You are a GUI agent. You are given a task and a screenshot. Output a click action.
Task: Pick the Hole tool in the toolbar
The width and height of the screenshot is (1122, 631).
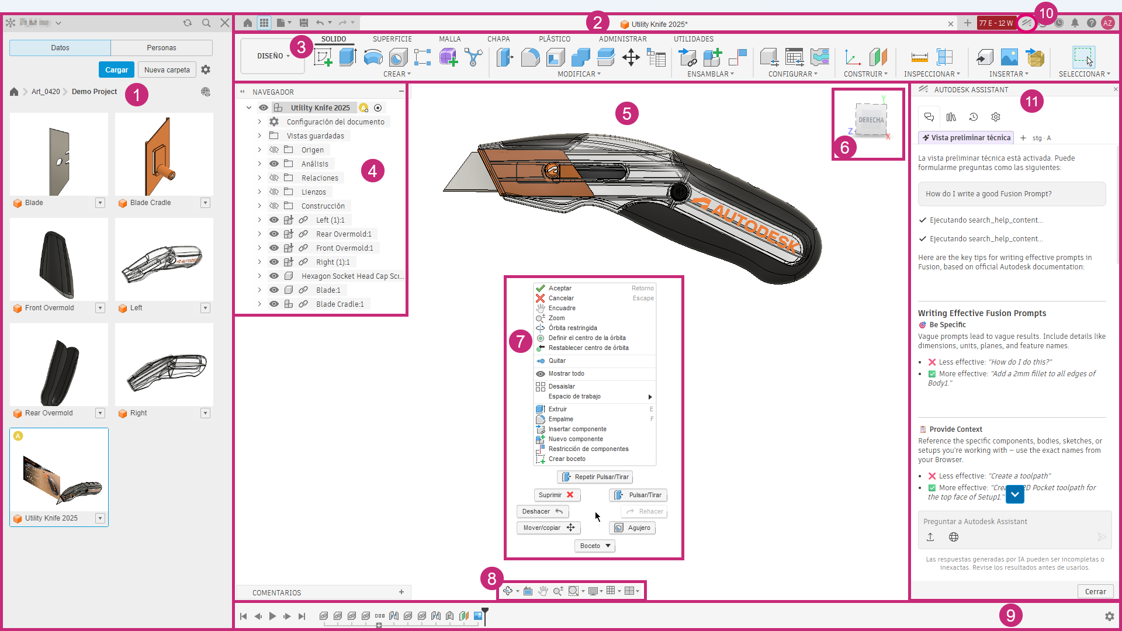pos(398,57)
